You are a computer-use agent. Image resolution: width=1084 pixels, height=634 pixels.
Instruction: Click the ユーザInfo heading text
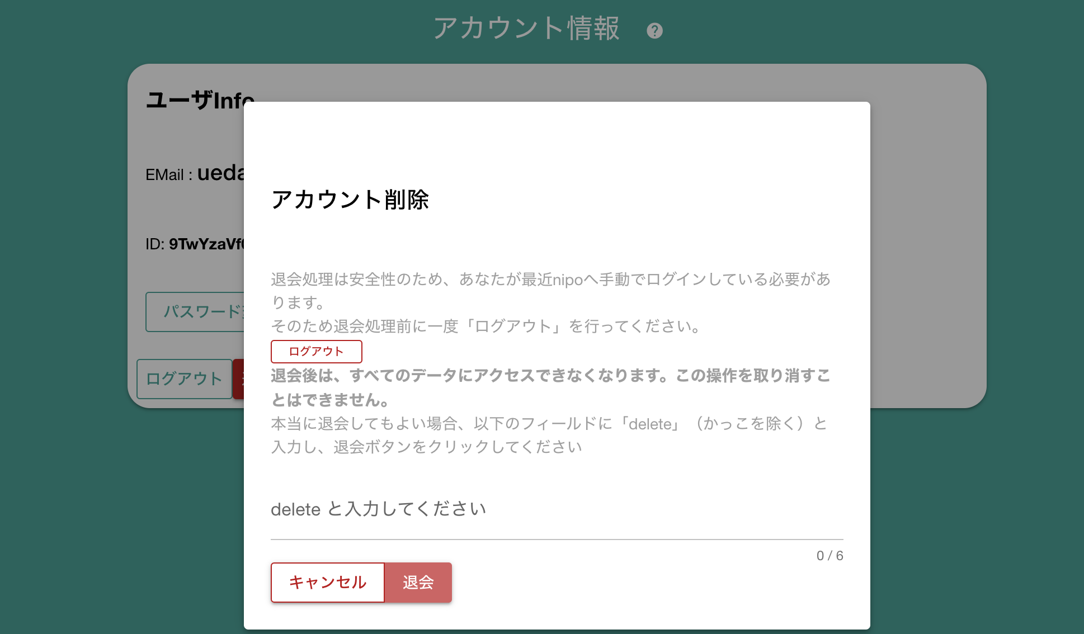click(x=200, y=101)
